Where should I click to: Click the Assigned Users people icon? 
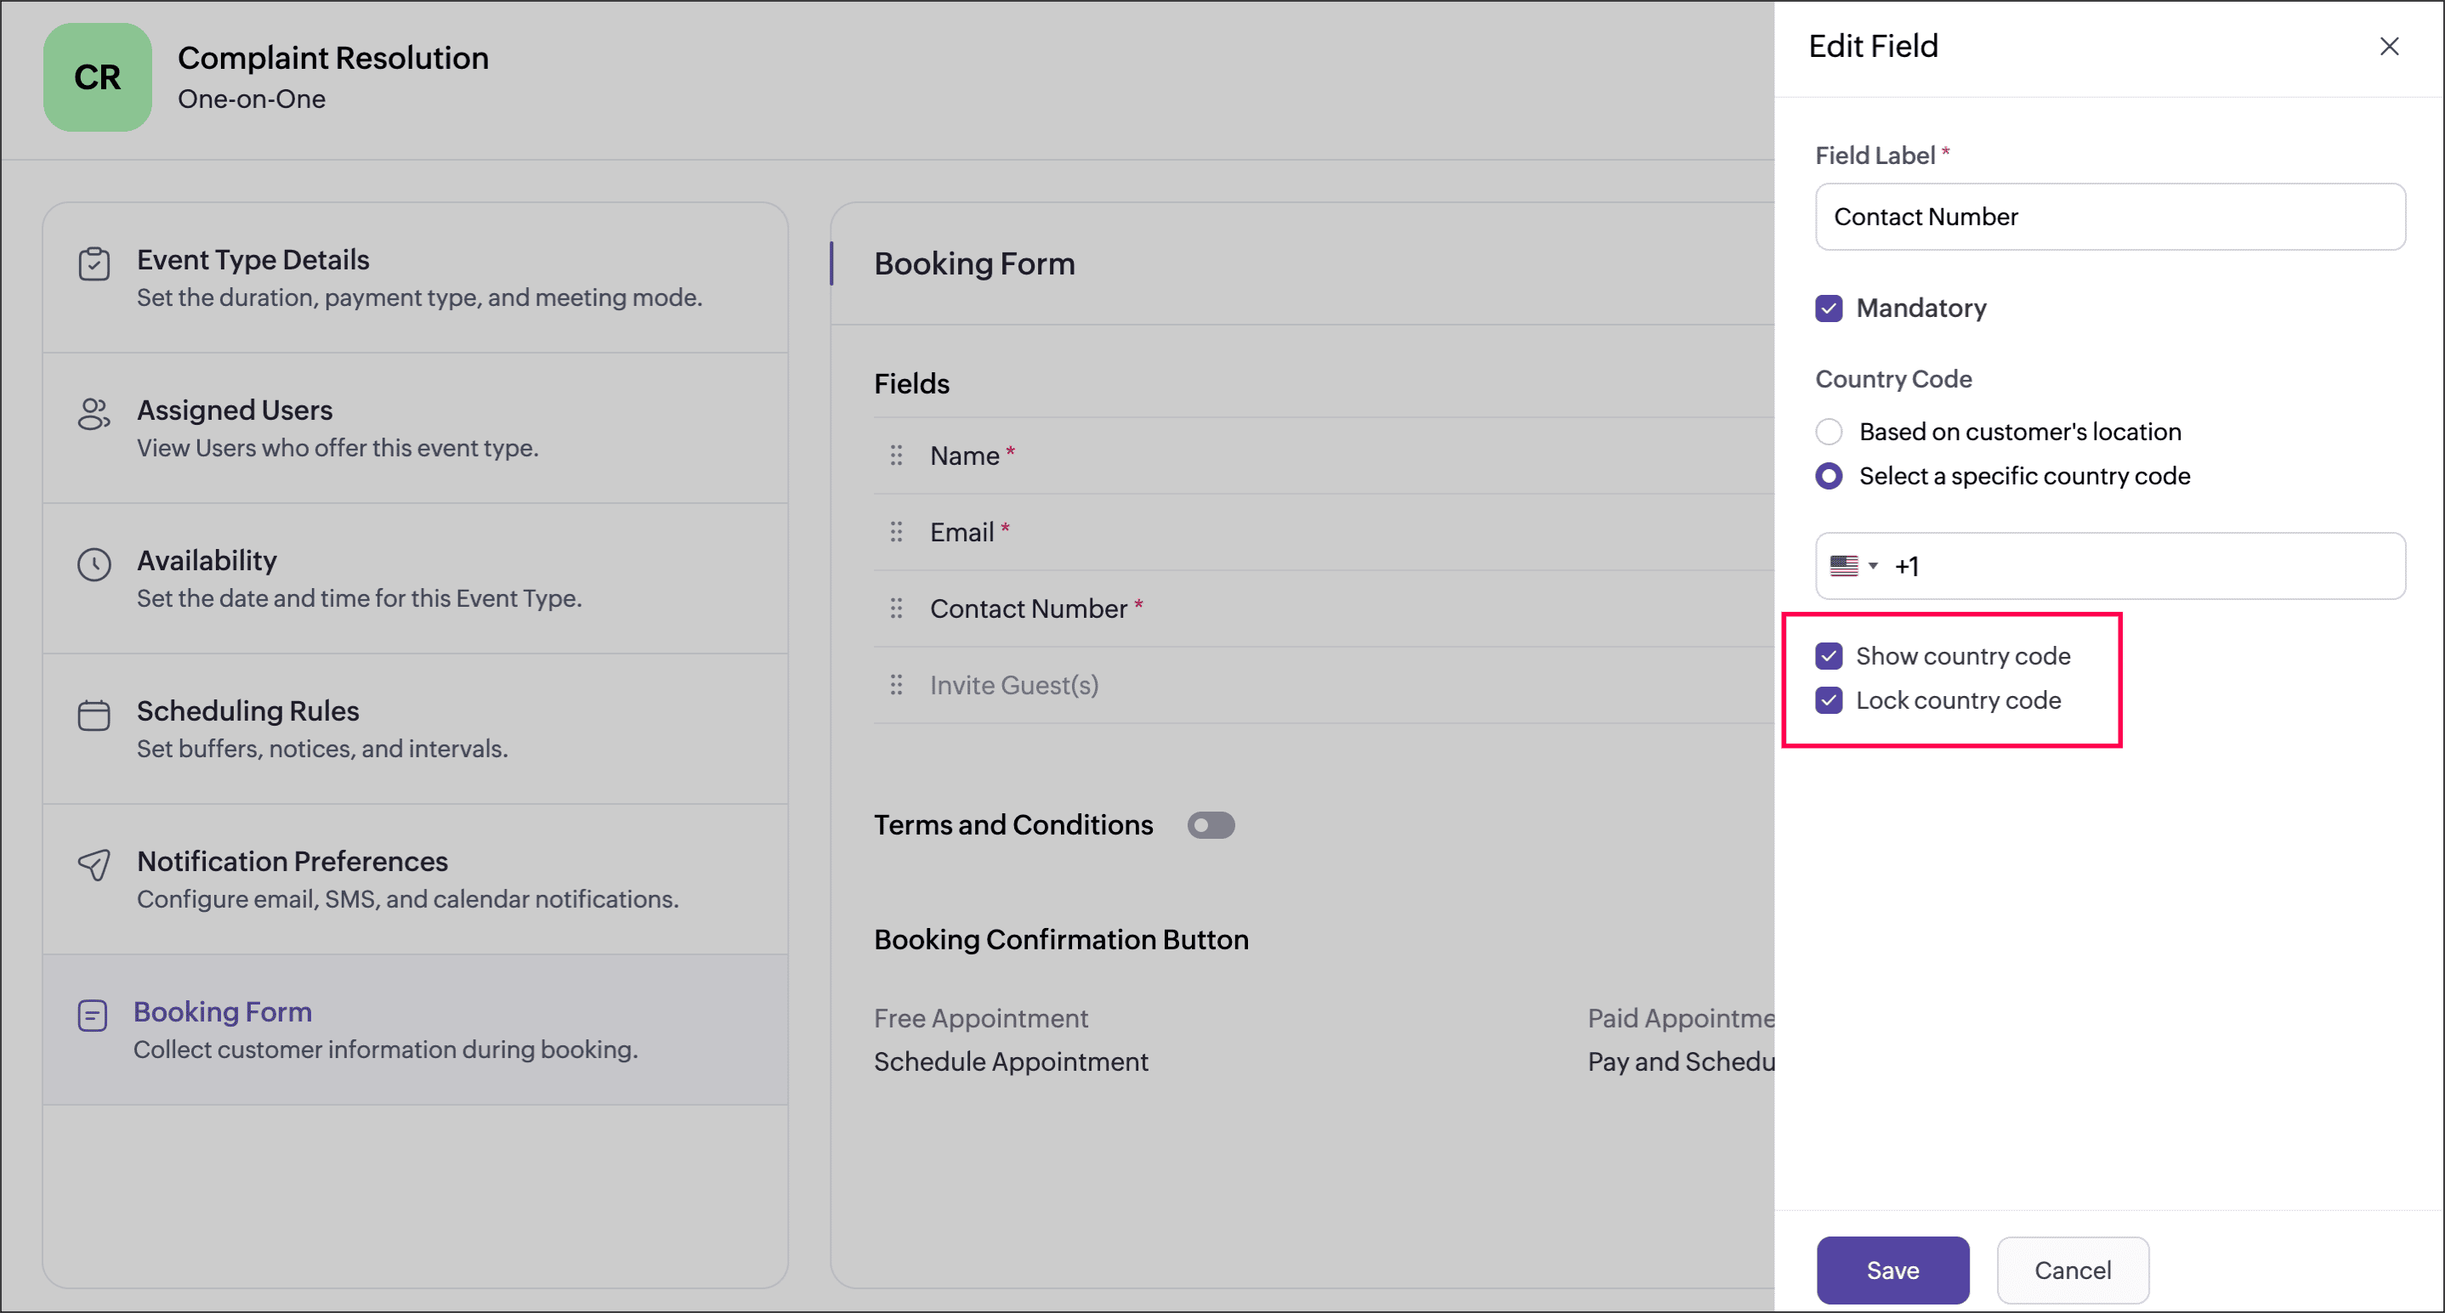pyautogui.click(x=94, y=415)
